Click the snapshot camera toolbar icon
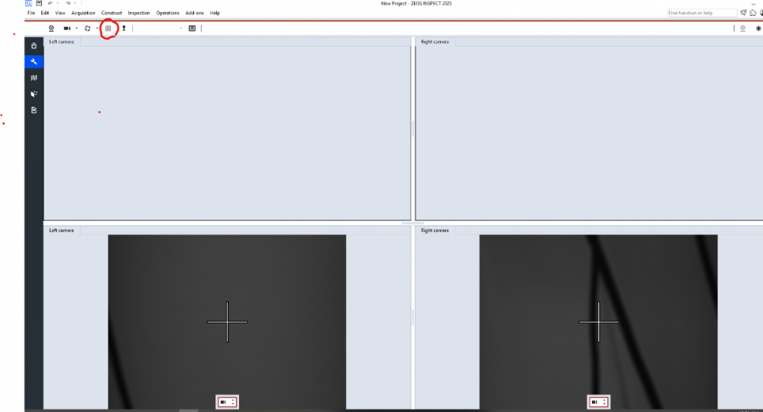This screenshot has width=763, height=412. click(x=192, y=28)
